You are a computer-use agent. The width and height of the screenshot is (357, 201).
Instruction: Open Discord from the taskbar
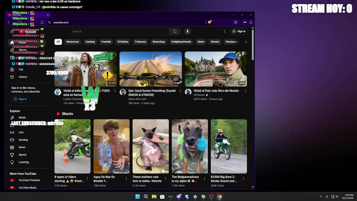178,197
